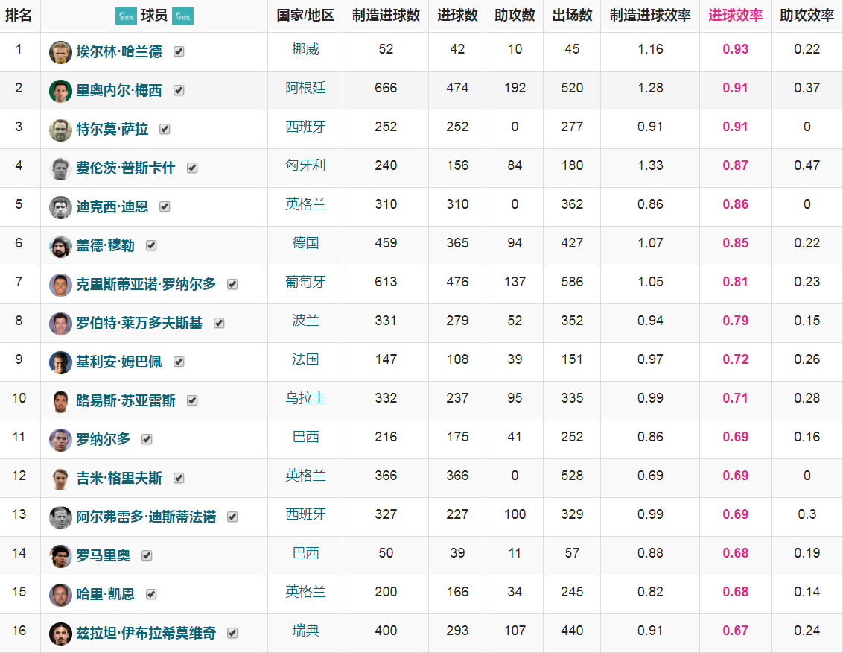Uncheck the checkbox beside 罗伯特·莱万多夫斯基
This screenshot has width=843, height=653.
218,323
